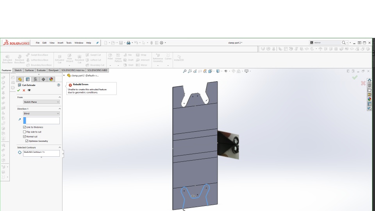Open the Options gear icon
Image resolution: width=375 pixels, height=211 pixels.
161,43
